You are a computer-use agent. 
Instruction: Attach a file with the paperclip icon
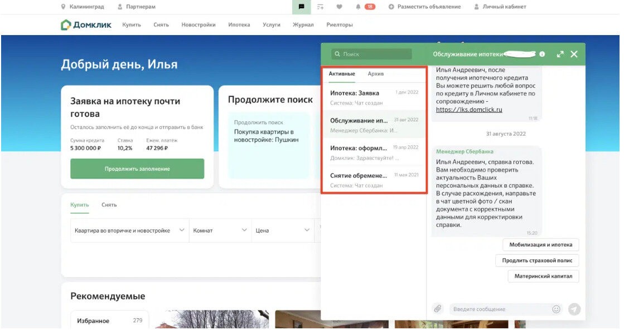[438, 309]
